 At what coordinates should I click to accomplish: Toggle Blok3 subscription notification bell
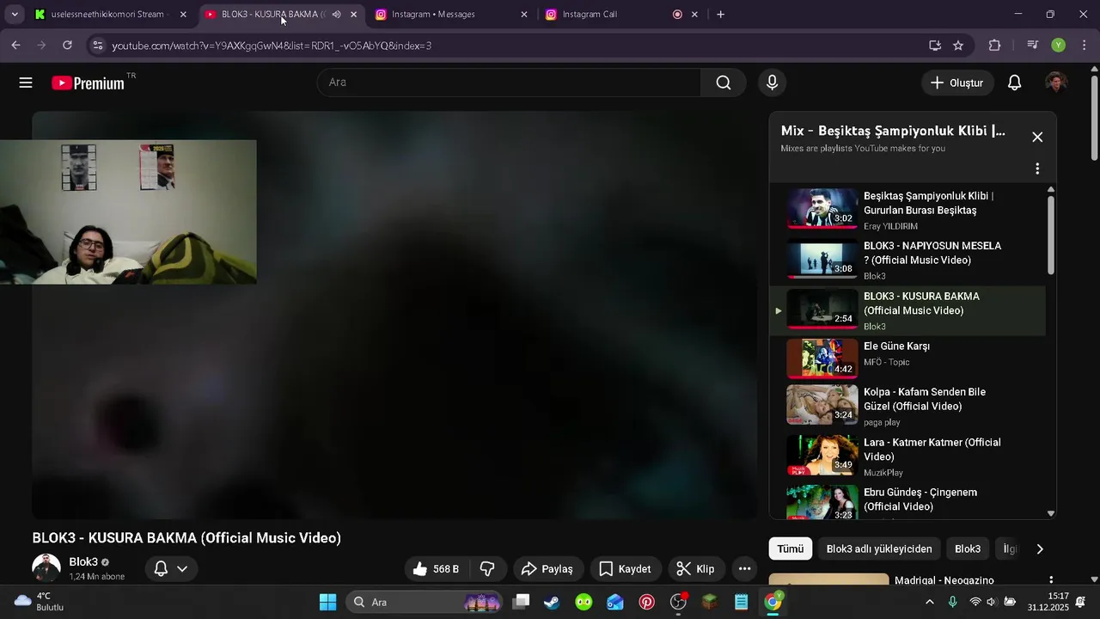[x=169, y=568]
